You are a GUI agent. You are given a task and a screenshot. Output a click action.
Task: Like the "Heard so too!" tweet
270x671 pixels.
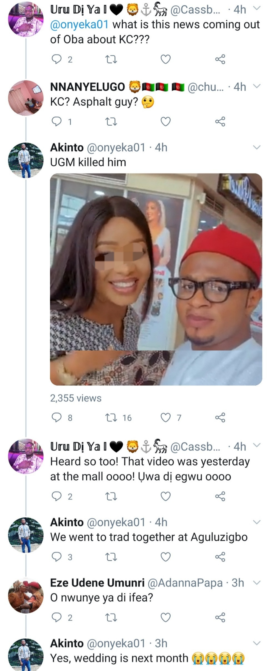click(x=166, y=496)
